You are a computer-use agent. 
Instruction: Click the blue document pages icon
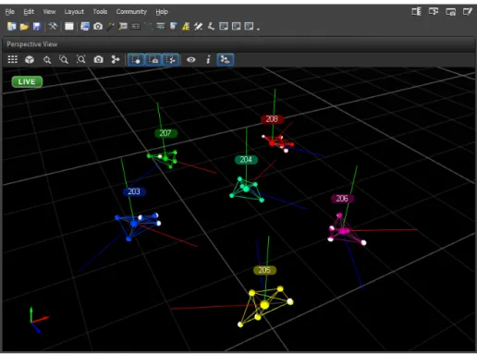pos(173,27)
